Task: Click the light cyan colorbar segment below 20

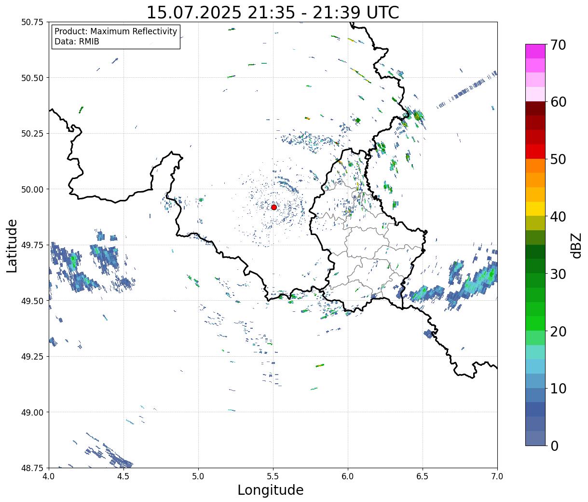Action: pos(535,352)
